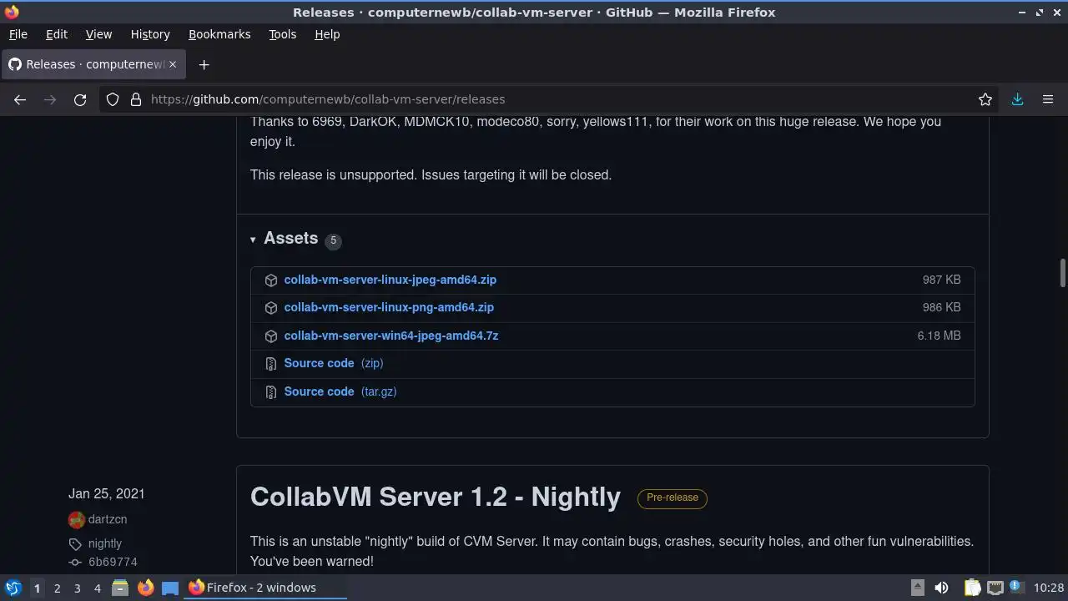Screen dimensions: 1068x601
Task: Click the blue desktop icon in taskbar
Action: tap(170, 588)
